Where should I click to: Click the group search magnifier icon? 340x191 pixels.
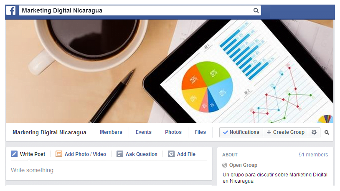[327, 132]
